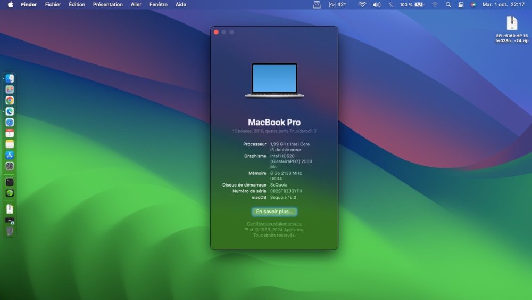Image resolution: width=532 pixels, height=300 pixels.
Task: Open the zip archive item in the Dock
Action: coord(10,209)
